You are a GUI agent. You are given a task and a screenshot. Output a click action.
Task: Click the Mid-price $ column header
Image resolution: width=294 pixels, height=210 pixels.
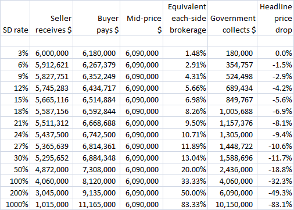point(141,18)
